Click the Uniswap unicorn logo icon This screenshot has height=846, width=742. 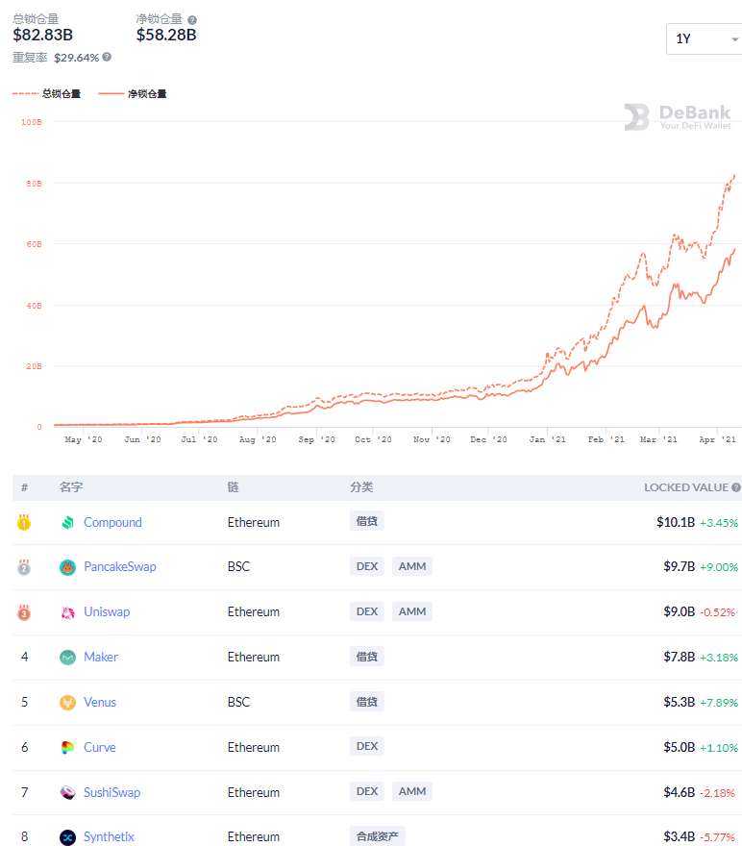coord(67,612)
